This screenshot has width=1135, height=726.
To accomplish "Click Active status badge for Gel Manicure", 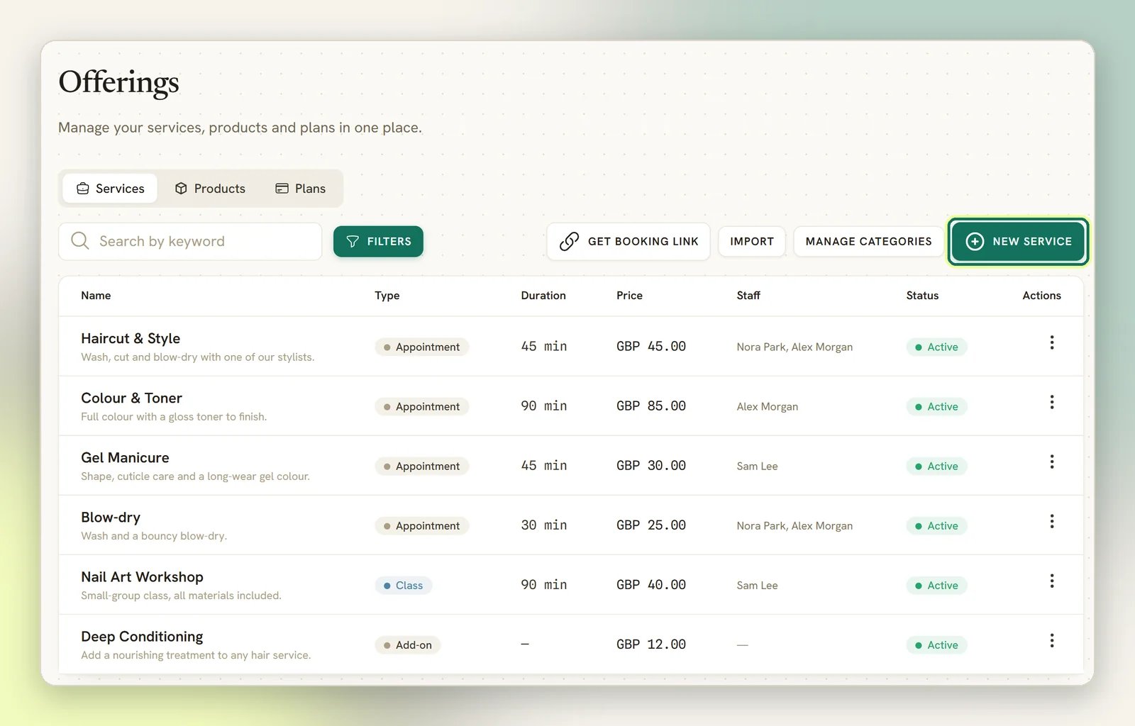I will 936,467.
